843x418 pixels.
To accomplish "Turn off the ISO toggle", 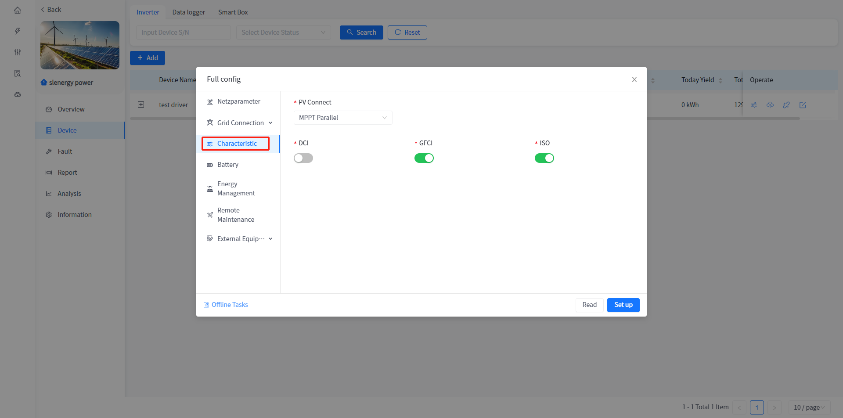I will (544, 158).
